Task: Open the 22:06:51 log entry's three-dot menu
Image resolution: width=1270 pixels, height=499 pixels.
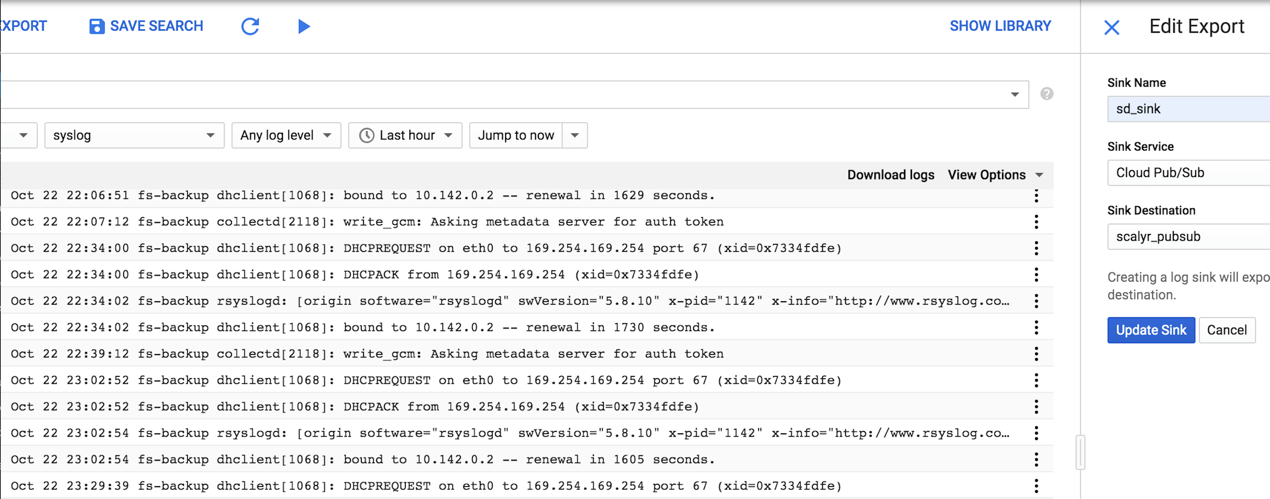Action: (x=1036, y=196)
